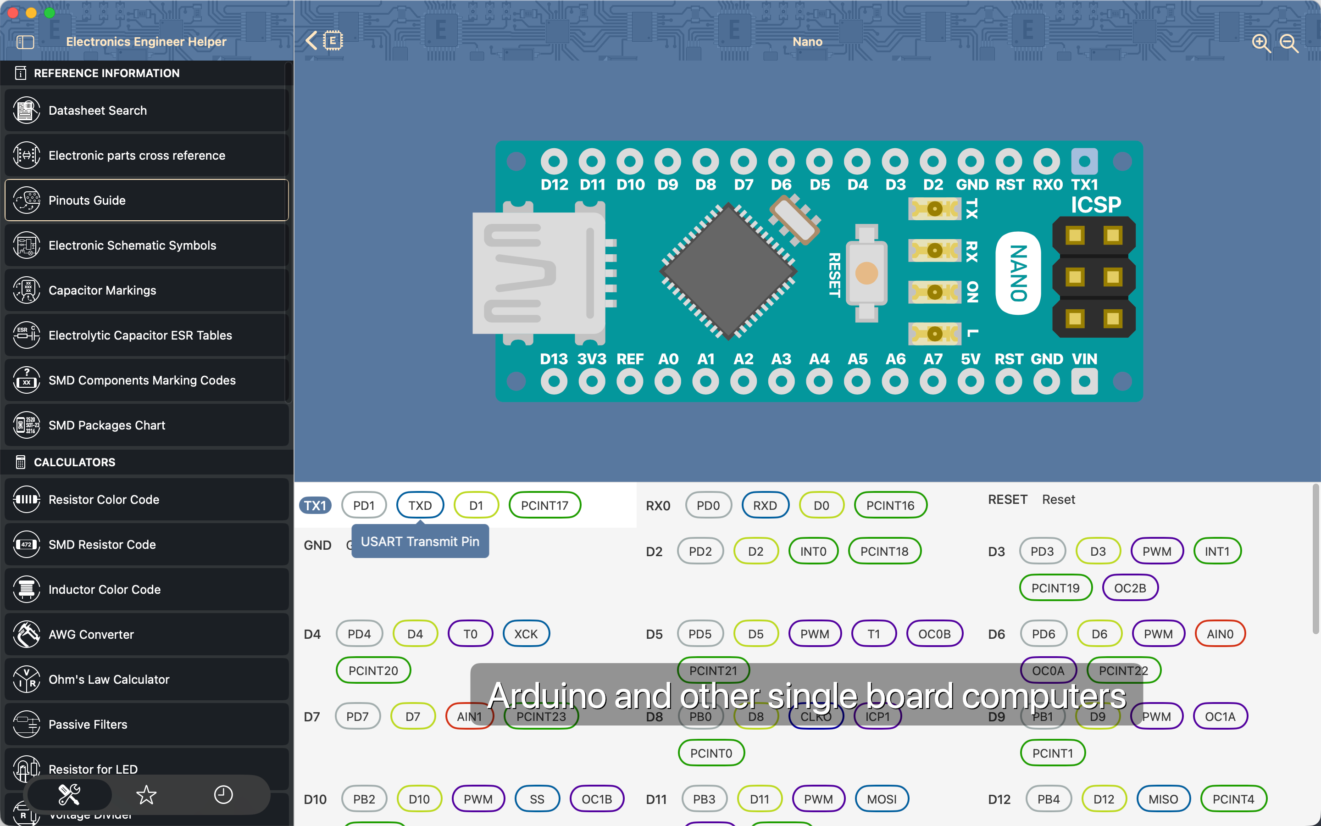Click the XCK tag for D4
The height and width of the screenshot is (826, 1321).
pyautogui.click(x=526, y=634)
